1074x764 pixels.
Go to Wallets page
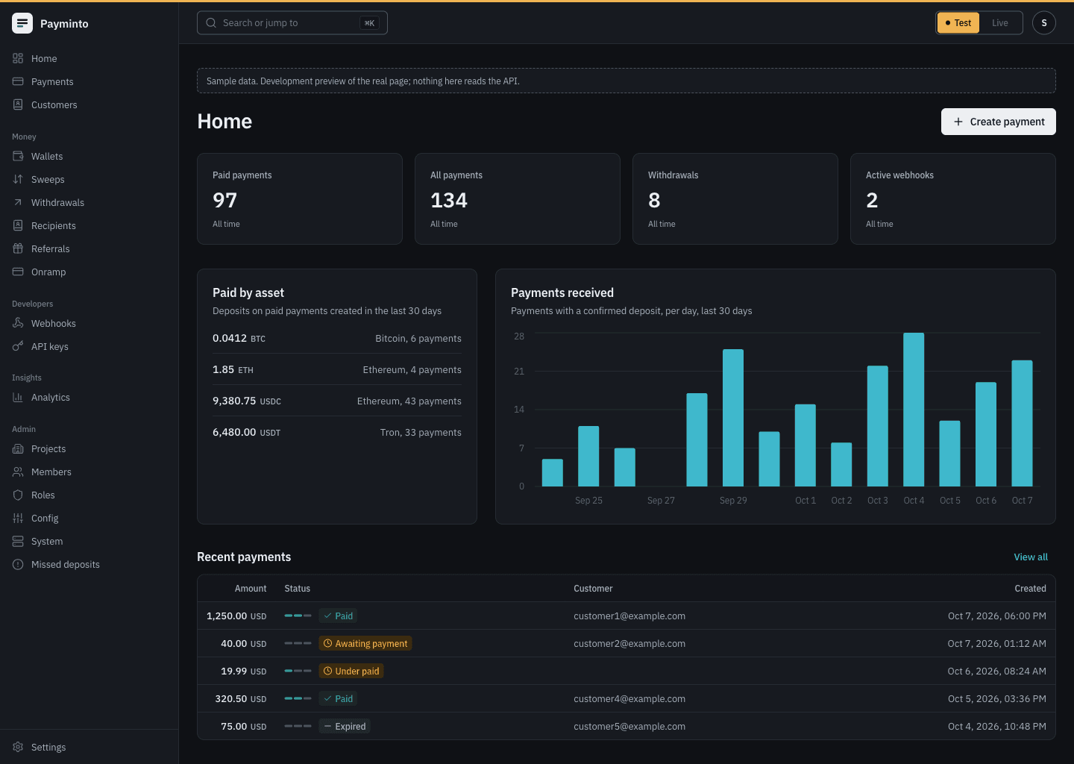89,156
